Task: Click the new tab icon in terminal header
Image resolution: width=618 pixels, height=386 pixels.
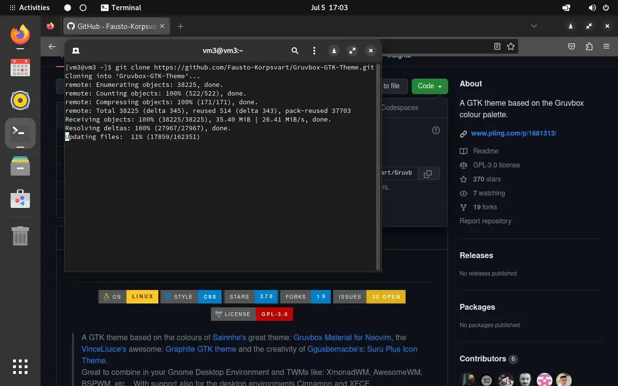Action: coord(76,50)
